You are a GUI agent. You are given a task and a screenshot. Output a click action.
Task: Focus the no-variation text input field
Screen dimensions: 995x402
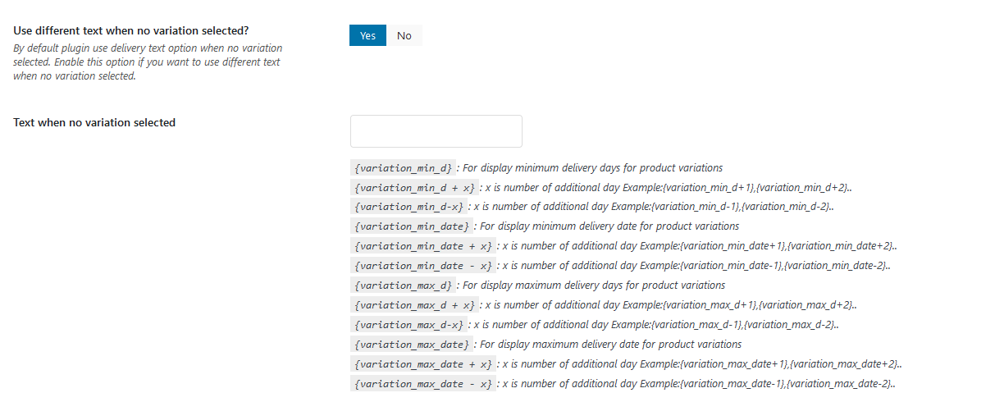[x=436, y=131]
